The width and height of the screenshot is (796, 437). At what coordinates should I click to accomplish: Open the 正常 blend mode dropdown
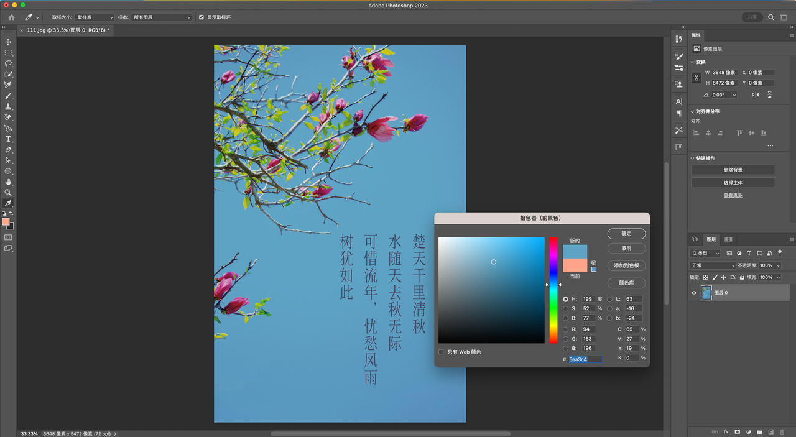click(x=713, y=265)
